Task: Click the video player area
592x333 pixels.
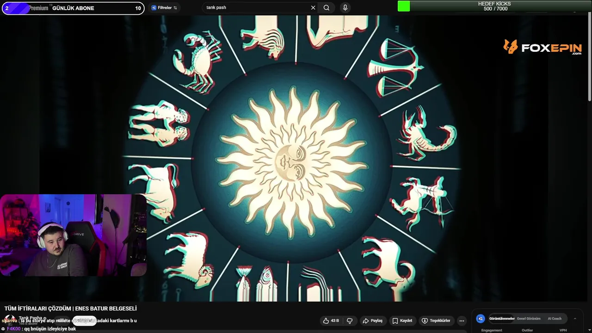Action: [x=296, y=158]
